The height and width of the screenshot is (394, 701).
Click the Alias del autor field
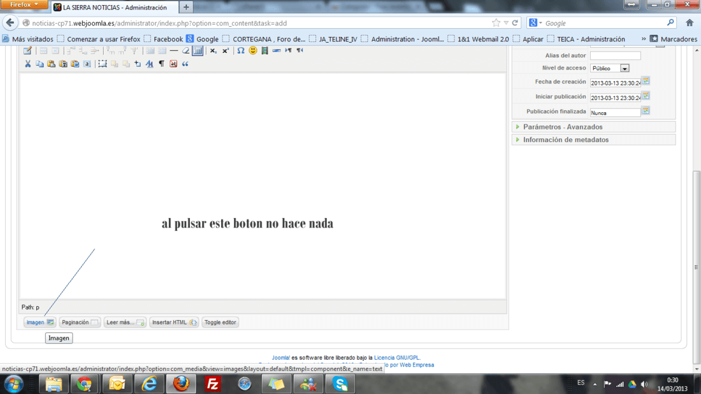(615, 55)
